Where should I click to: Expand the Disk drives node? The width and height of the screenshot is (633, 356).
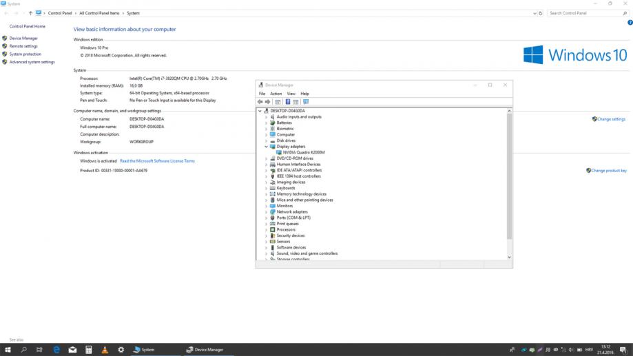[266, 140]
